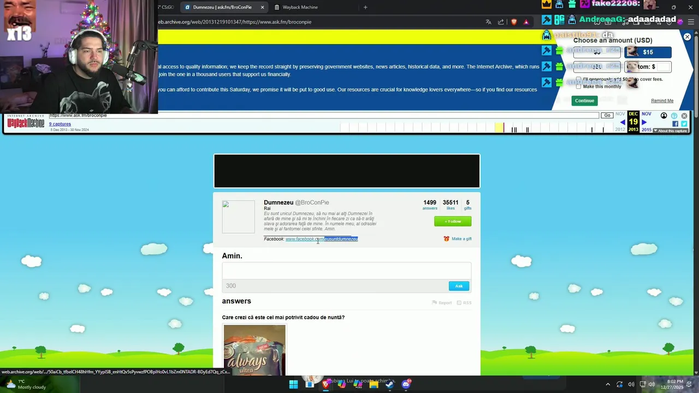Viewport: 699px width, 393px height.
Task: Click the share page icon
Action: click(x=501, y=22)
